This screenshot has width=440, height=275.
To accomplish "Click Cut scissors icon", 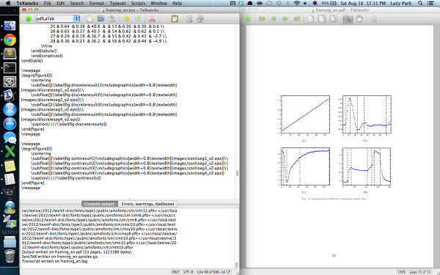I will (152, 19).
